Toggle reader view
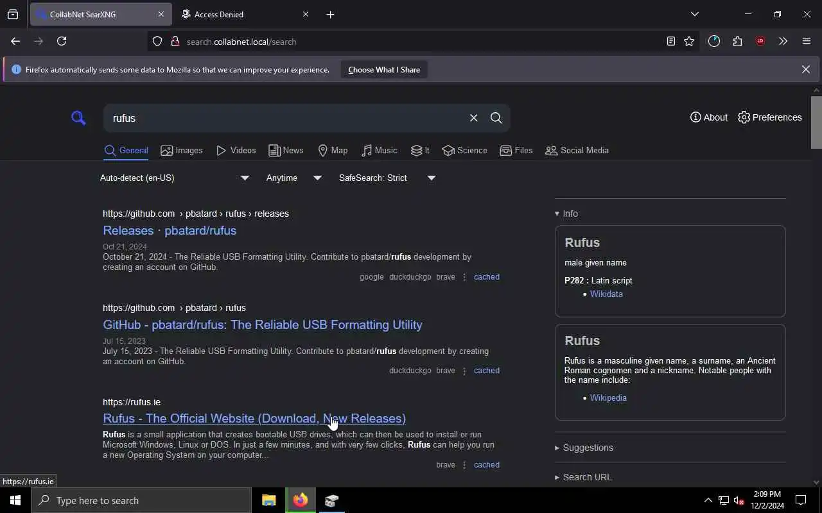 [670, 41]
